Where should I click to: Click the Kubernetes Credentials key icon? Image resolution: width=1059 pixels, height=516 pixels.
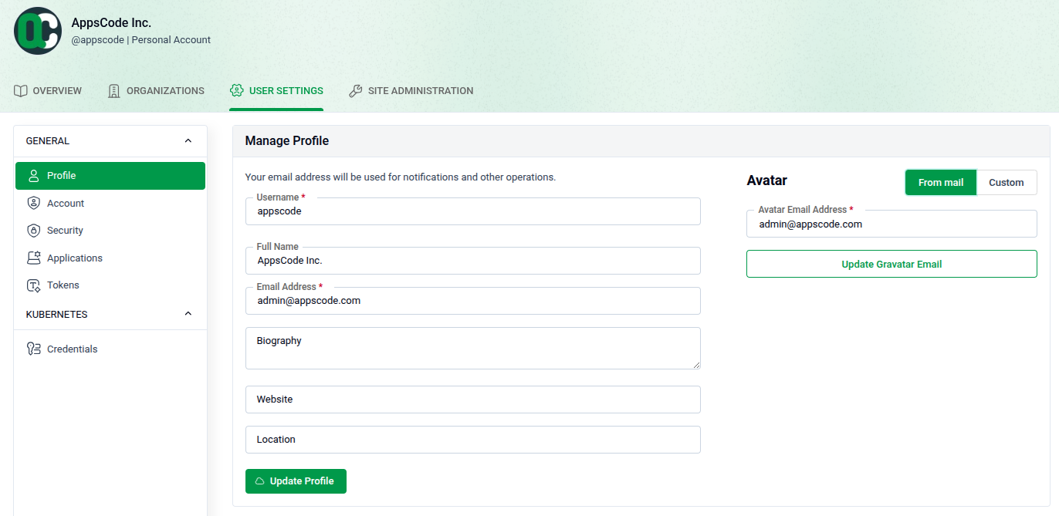click(x=32, y=348)
